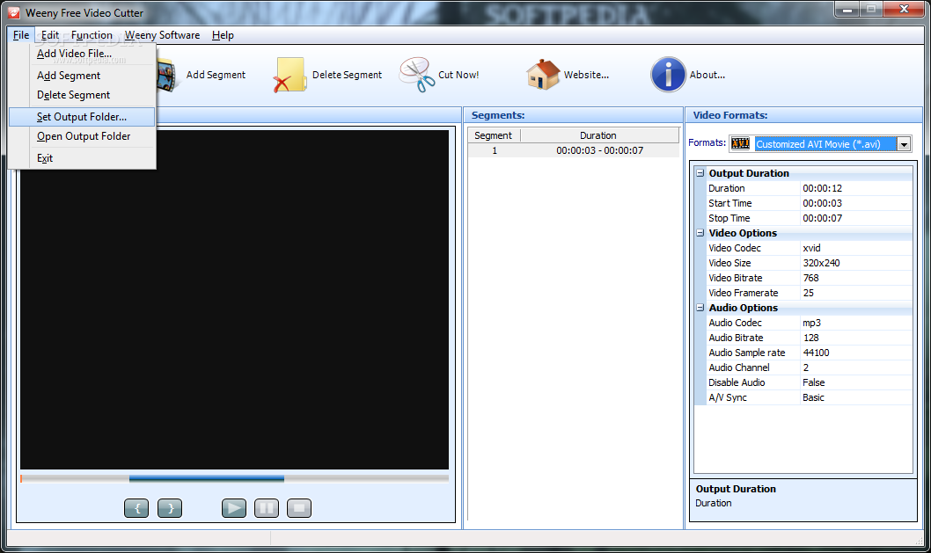Screen dimensions: 931x553
Task: Open the Video Formats dropdown
Action: pos(904,144)
